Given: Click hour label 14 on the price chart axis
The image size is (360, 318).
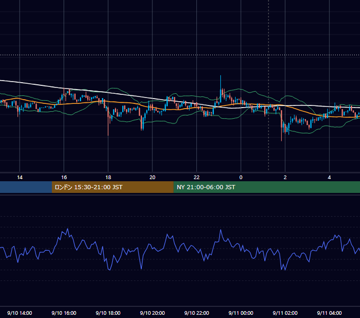Looking at the screenshot, I should click(20, 178).
